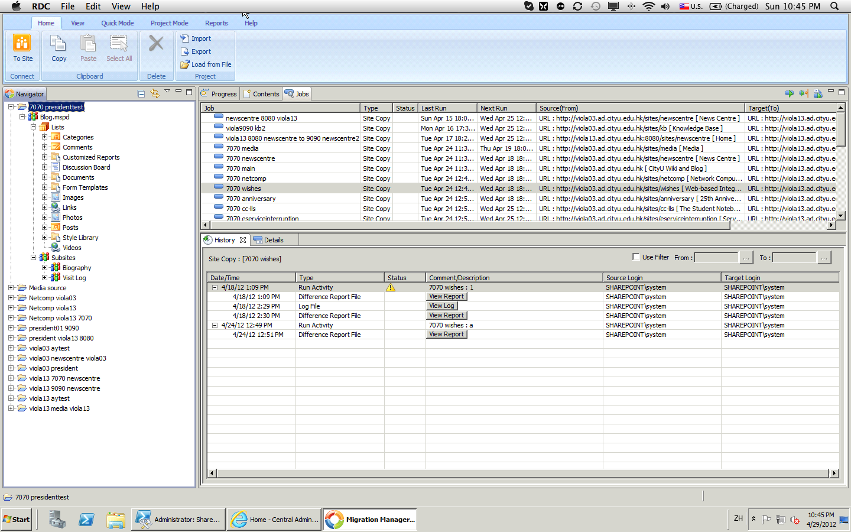
Task: Click the View Log button
Action: click(441, 306)
